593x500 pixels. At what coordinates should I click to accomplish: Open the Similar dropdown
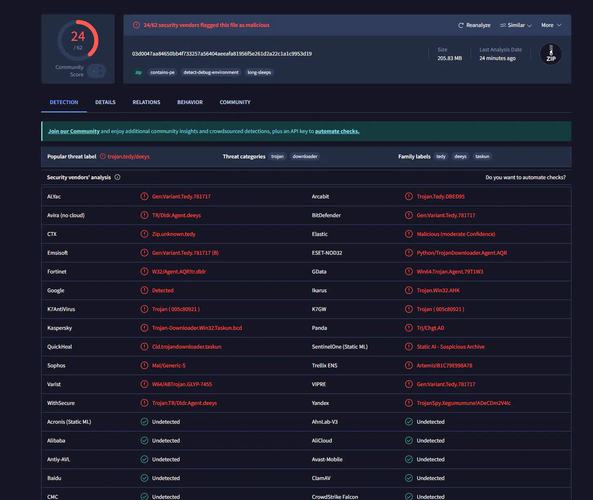click(516, 25)
